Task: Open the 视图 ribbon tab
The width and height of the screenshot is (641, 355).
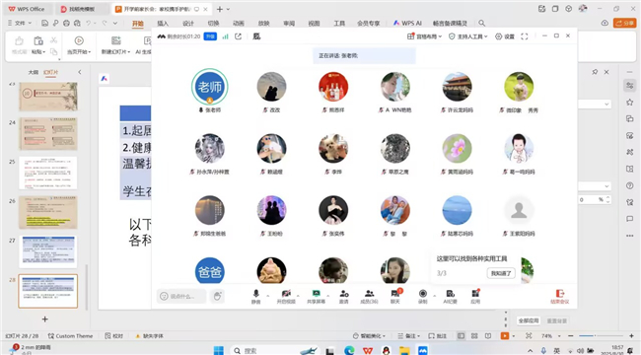Action: coord(314,24)
